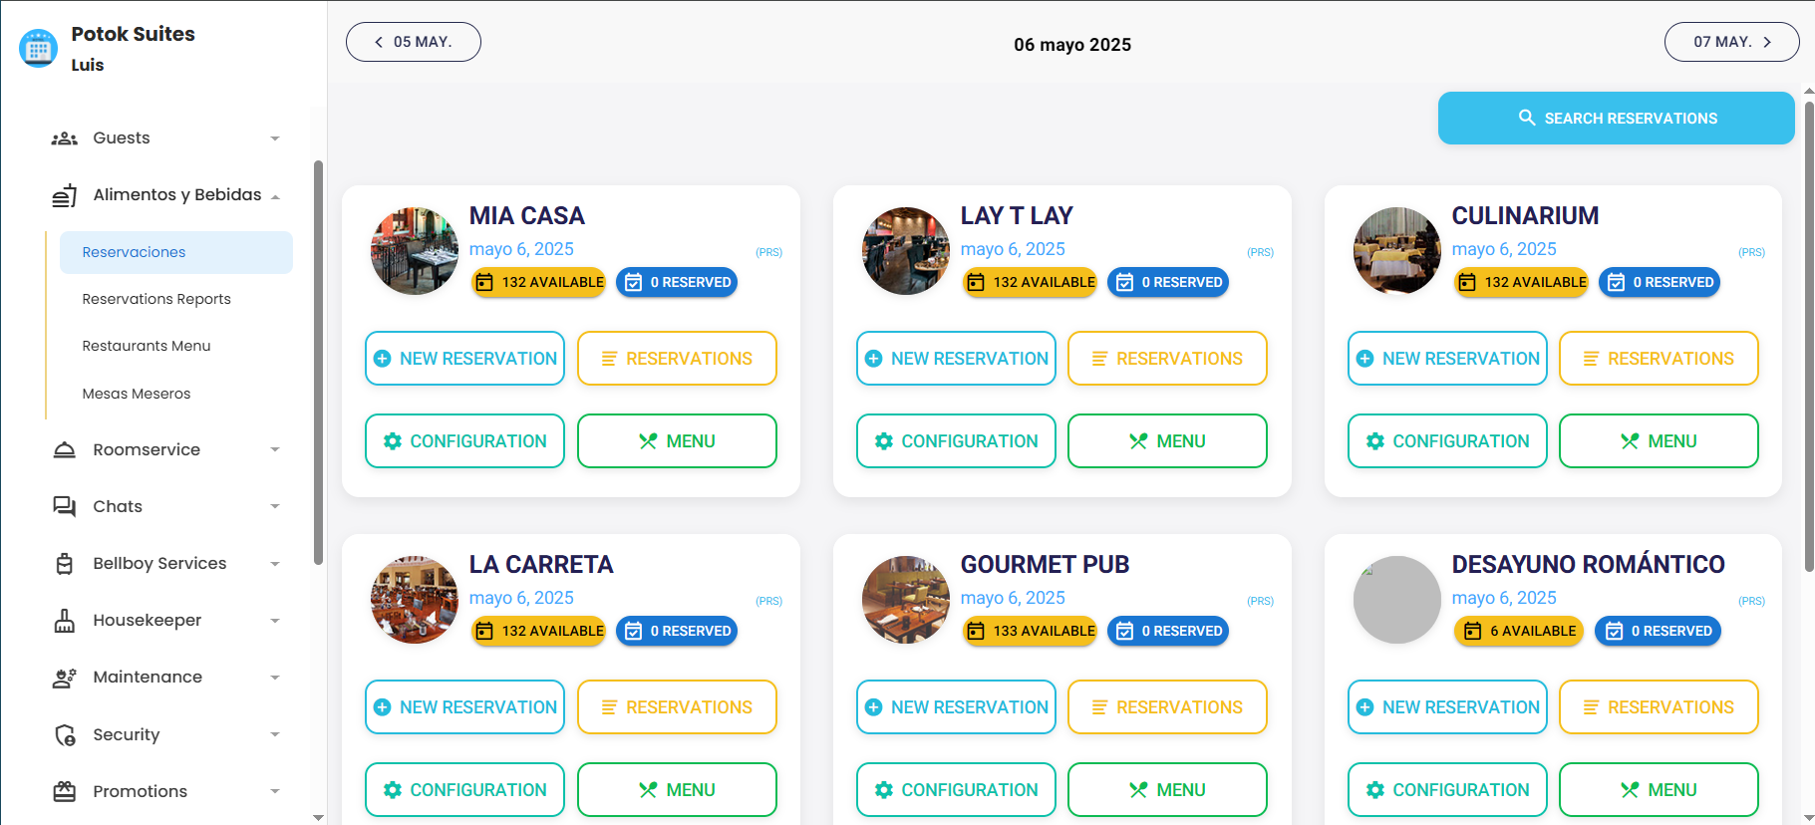Expand the Chats dropdown arrow
The height and width of the screenshot is (825, 1815).
(x=275, y=507)
